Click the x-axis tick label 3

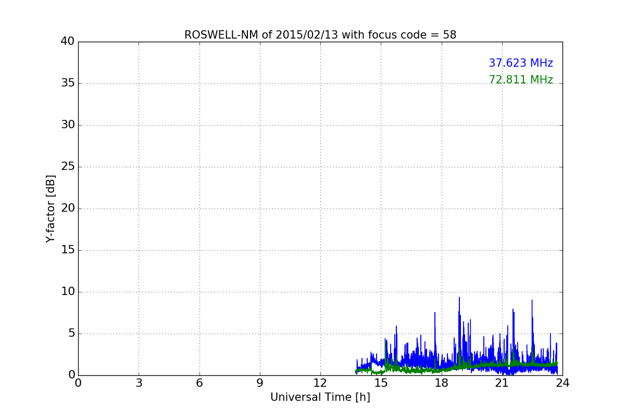click(x=139, y=383)
